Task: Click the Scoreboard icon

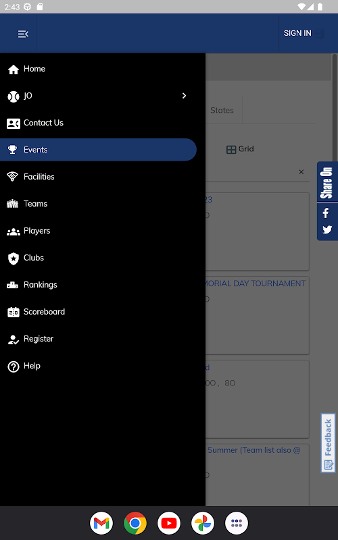Action: click(x=13, y=312)
